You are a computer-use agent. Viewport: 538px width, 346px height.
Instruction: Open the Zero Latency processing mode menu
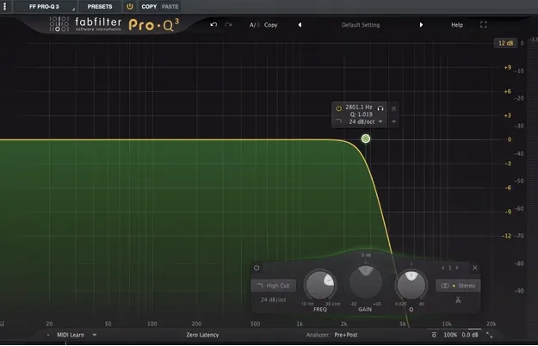coord(202,335)
